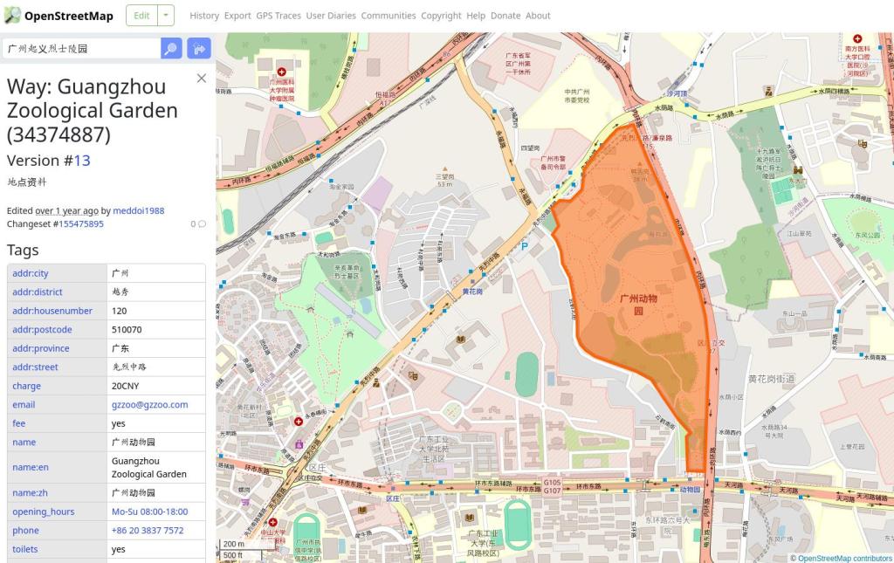This screenshot has width=894, height=563.
Task: Open GPS Traces in the header
Action: (279, 16)
